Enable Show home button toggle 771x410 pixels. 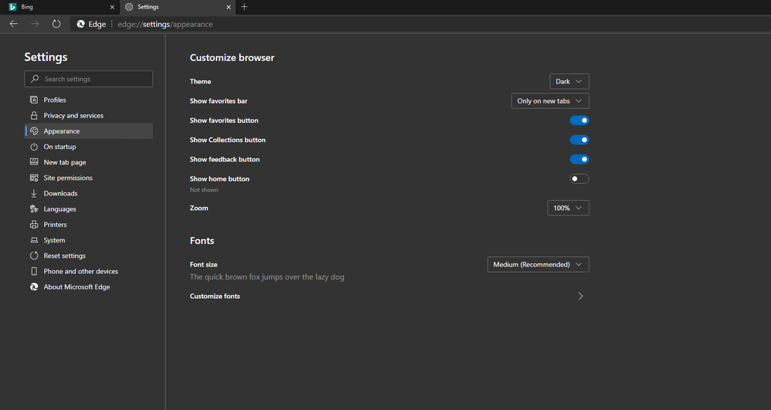[579, 179]
